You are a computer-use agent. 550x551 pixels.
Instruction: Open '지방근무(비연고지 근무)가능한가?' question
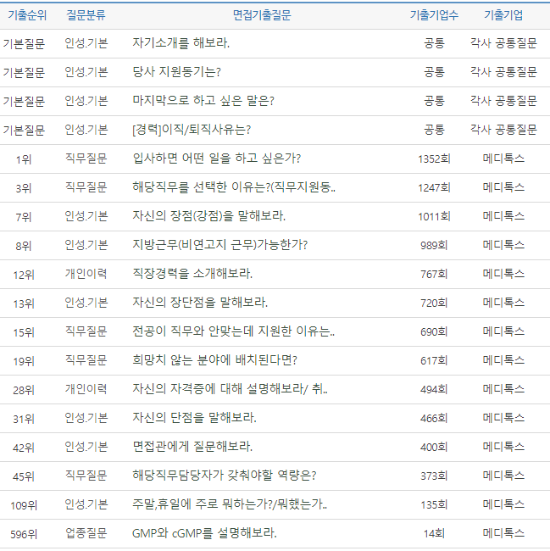click(x=220, y=245)
